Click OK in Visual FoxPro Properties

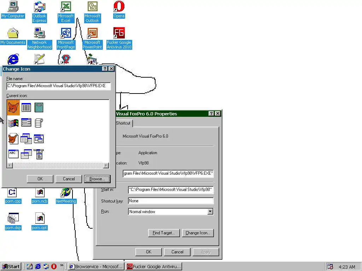coord(148,252)
